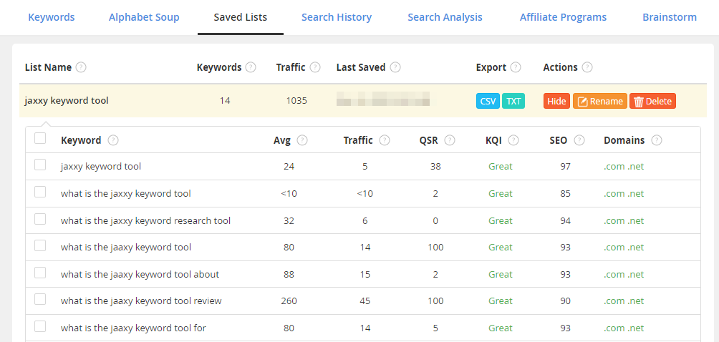Check 'what is the jaaxy keyword tool review'
719x342 pixels.
tap(40, 299)
